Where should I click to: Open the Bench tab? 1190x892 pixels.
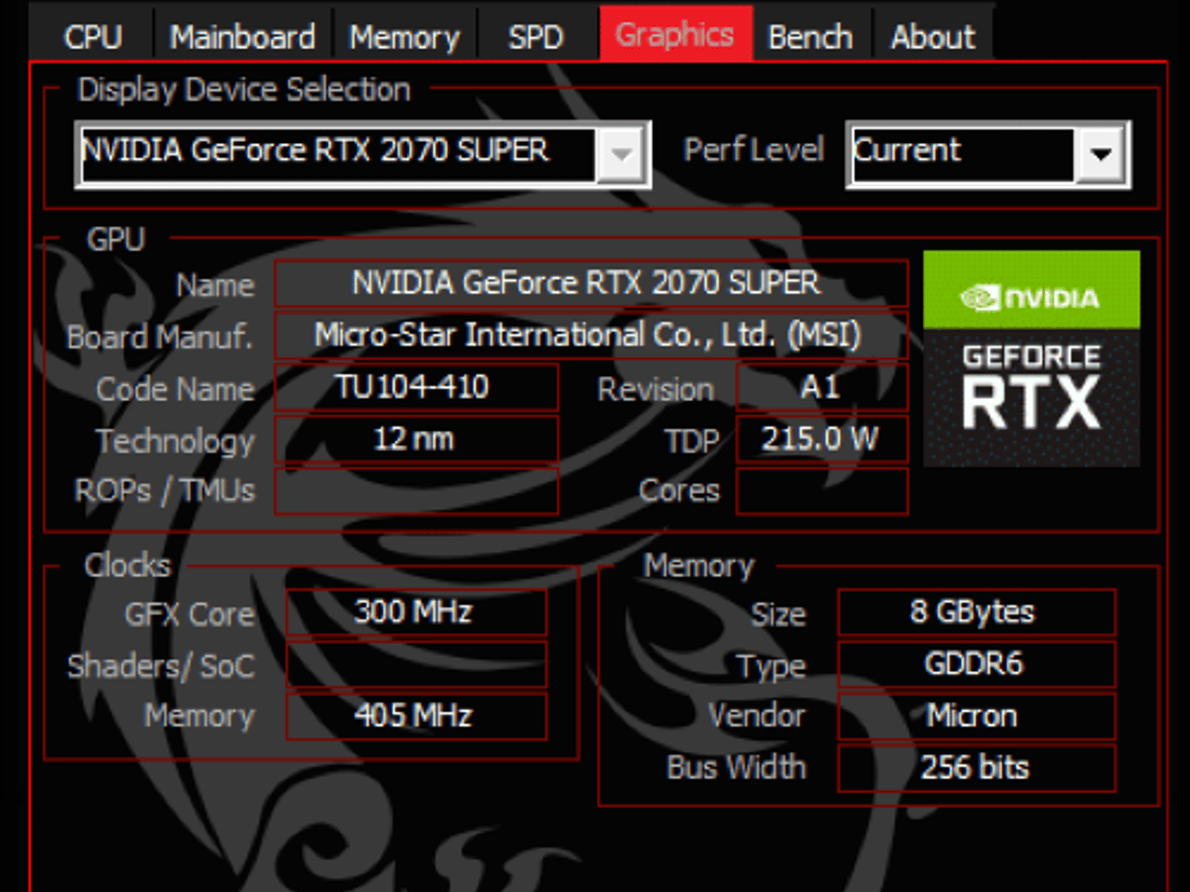[811, 37]
